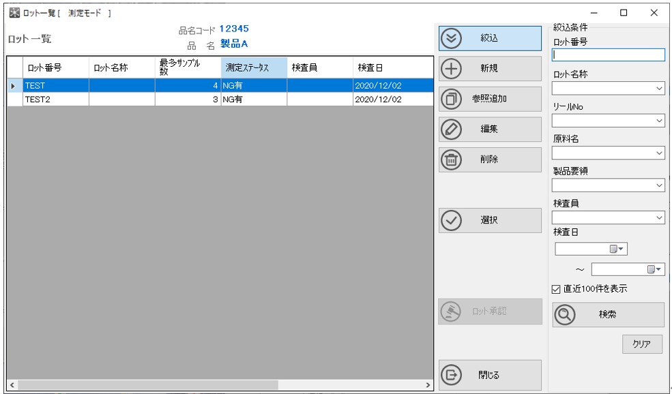Open the 製品要領 dropdown
This screenshot has width=672, height=394.
tap(659, 185)
